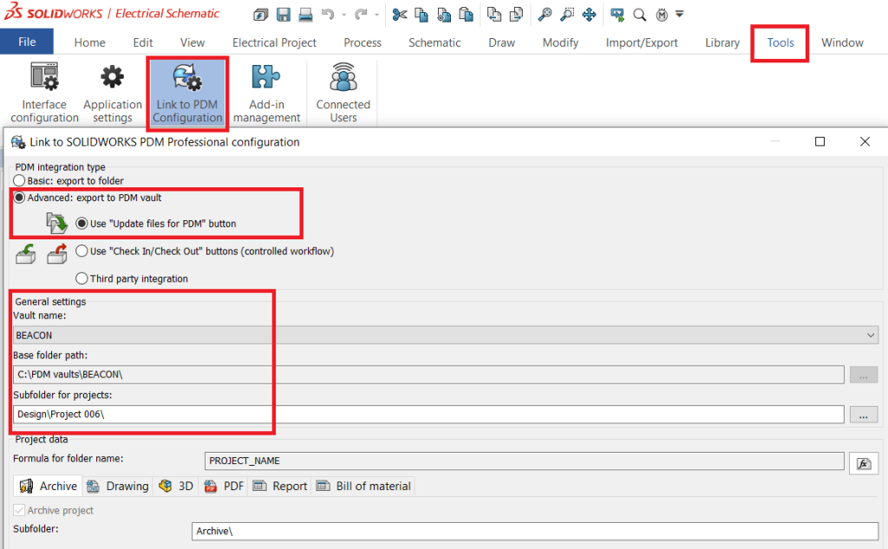Open the Electrical Project tab
The width and height of the screenshot is (888, 549).
coord(274,42)
